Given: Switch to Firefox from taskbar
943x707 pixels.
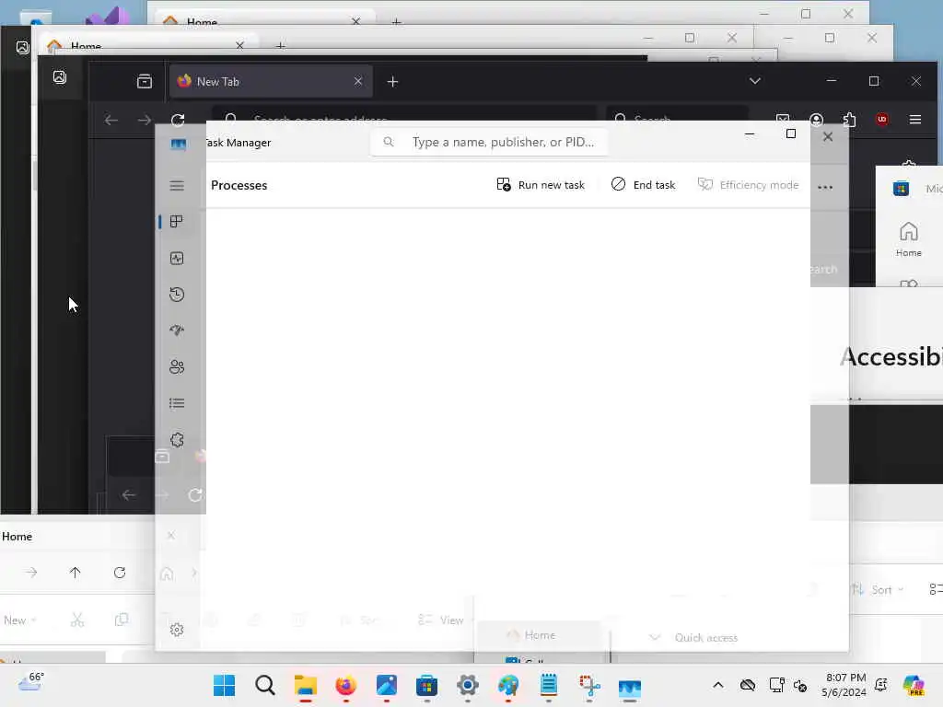Looking at the screenshot, I should pos(346,685).
